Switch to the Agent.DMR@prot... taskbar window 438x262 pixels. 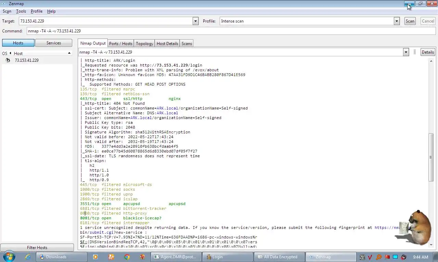(176, 257)
